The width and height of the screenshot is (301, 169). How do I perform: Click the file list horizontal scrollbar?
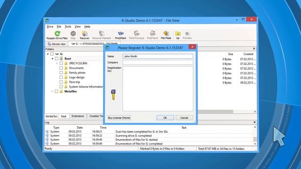coord(215,112)
